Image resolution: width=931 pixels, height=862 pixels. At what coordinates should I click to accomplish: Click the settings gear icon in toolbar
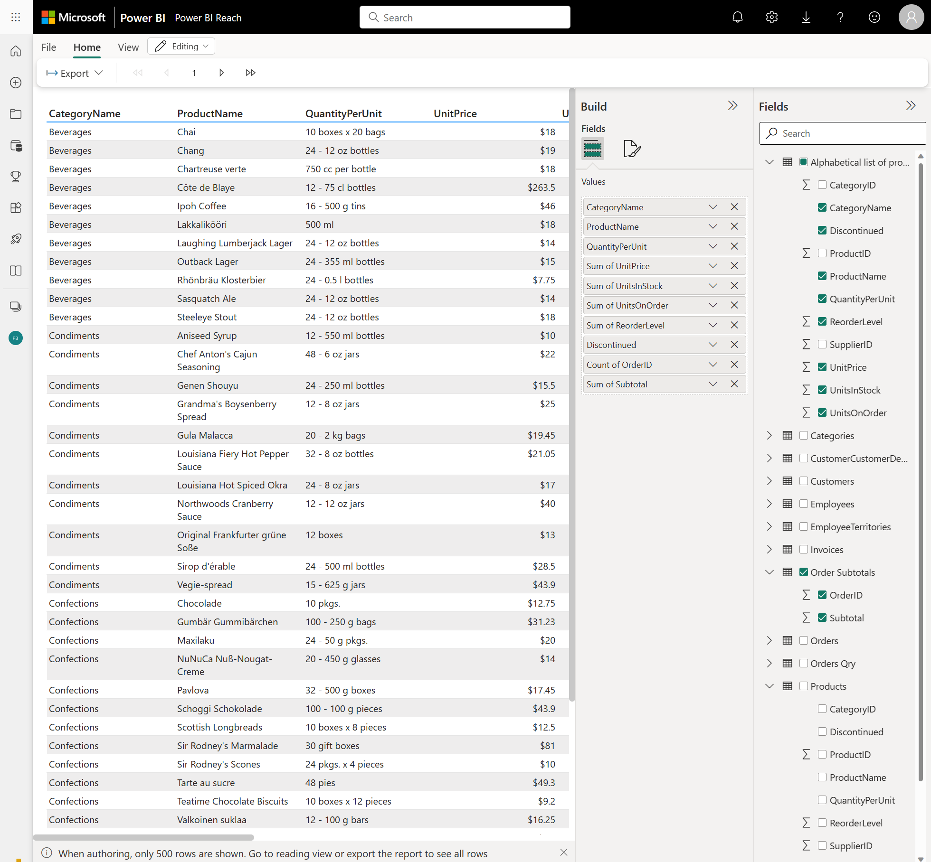pyautogui.click(x=771, y=17)
